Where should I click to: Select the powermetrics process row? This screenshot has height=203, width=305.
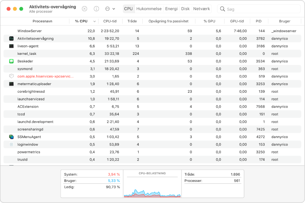(x=152, y=152)
